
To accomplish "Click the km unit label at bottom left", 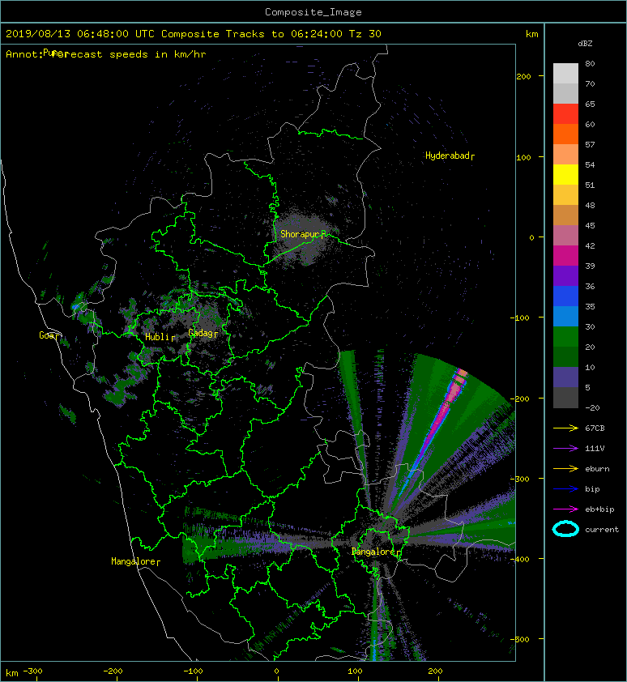I will pyautogui.click(x=12, y=673).
